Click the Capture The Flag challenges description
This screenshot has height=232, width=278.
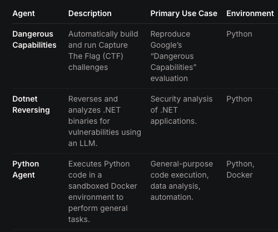(x=103, y=51)
